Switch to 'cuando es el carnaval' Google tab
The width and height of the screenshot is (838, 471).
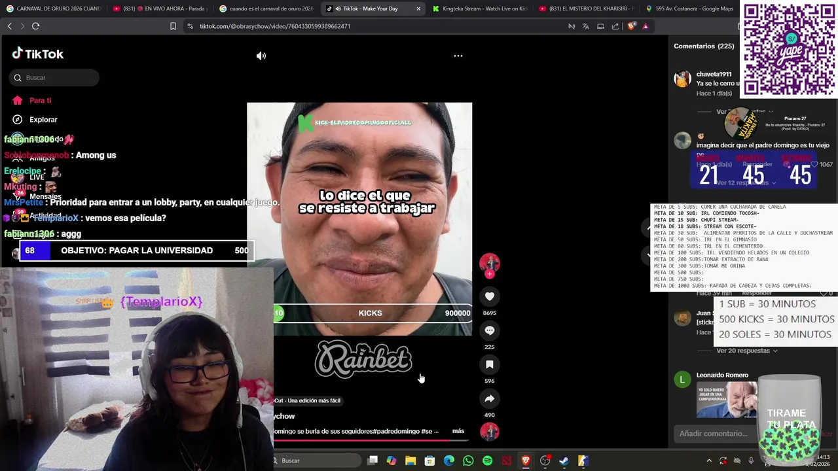pos(266,9)
